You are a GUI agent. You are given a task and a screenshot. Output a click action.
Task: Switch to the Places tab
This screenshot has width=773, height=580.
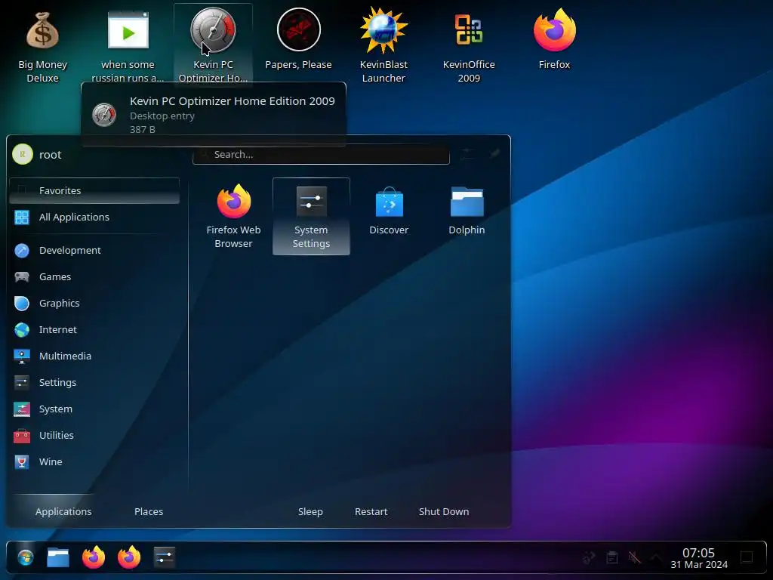point(149,511)
